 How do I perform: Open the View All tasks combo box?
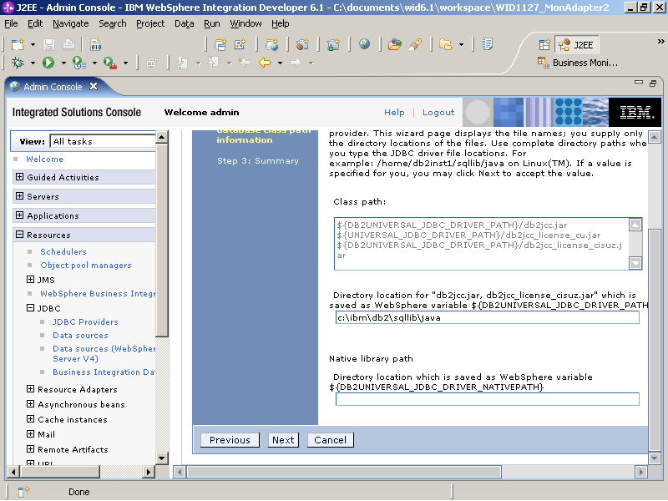pos(103,141)
